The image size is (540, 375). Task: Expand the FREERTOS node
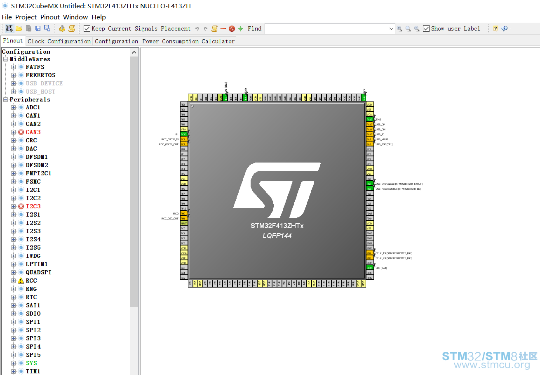pos(14,75)
